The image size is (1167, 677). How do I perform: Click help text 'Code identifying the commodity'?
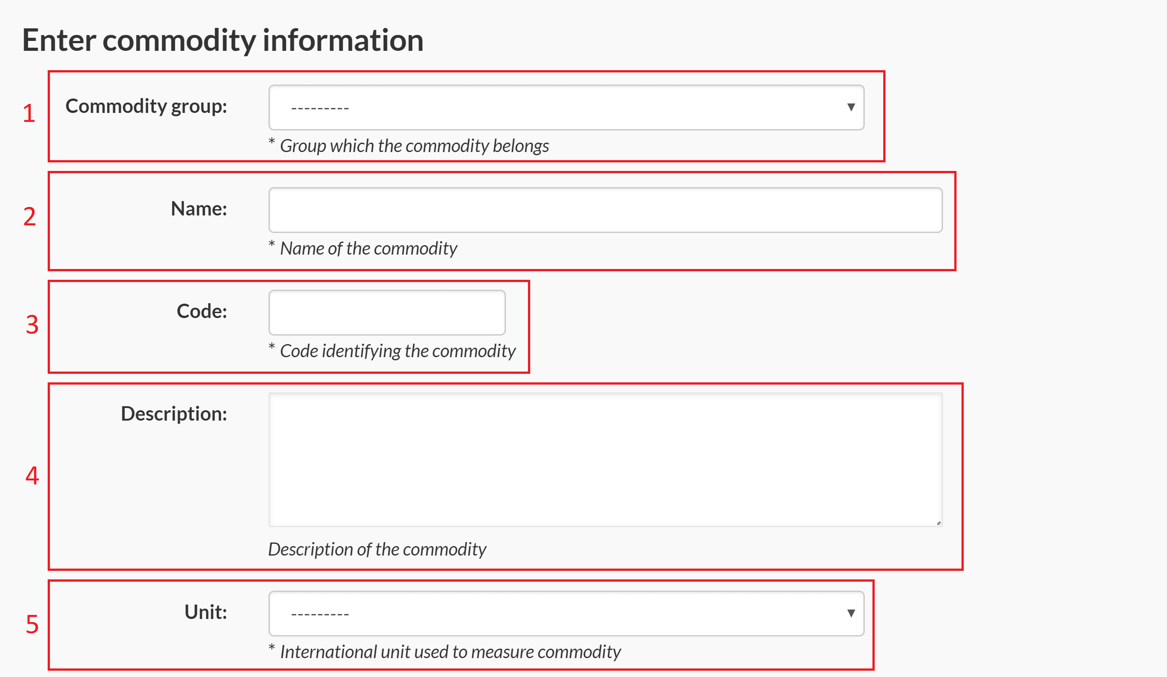tap(398, 351)
